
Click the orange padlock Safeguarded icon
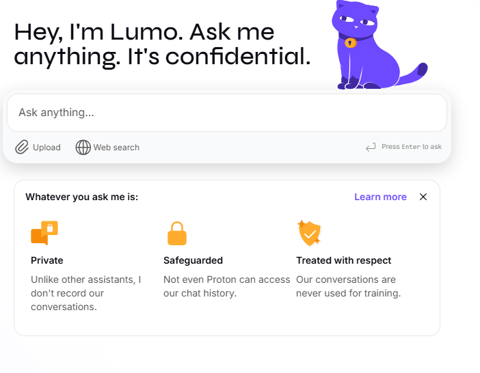pos(177,234)
